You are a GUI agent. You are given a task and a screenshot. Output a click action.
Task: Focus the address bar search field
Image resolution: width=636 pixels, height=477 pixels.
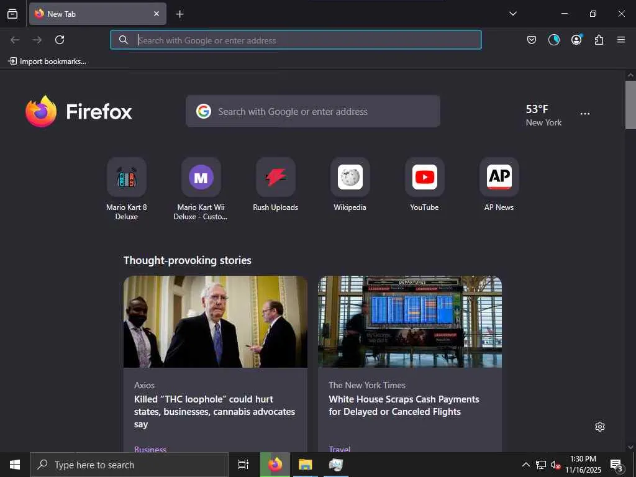point(296,40)
